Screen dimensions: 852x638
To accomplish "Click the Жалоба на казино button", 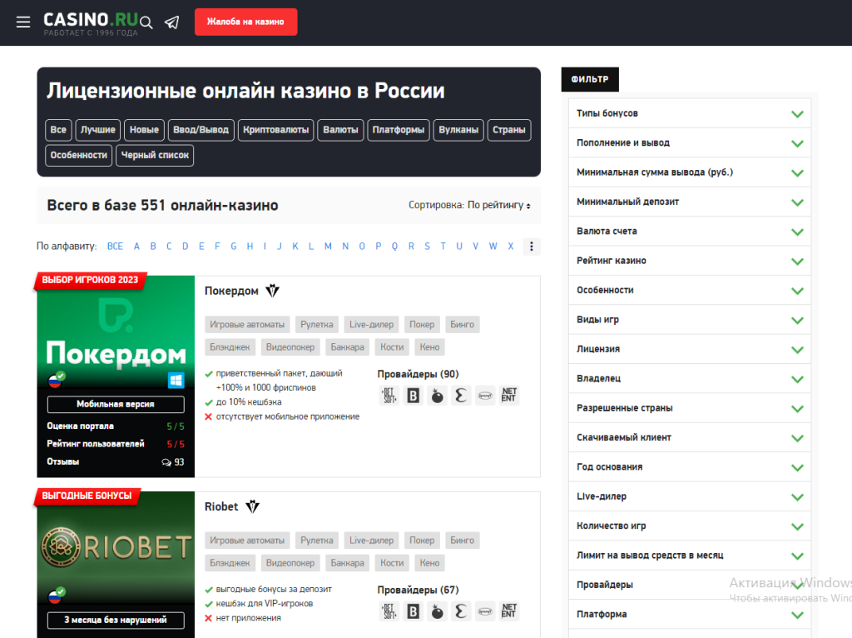I will tap(245, 22).
